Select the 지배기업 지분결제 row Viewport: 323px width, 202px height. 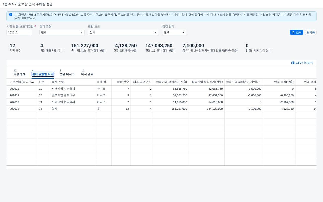pyautogui.click(x=161, y=89)
